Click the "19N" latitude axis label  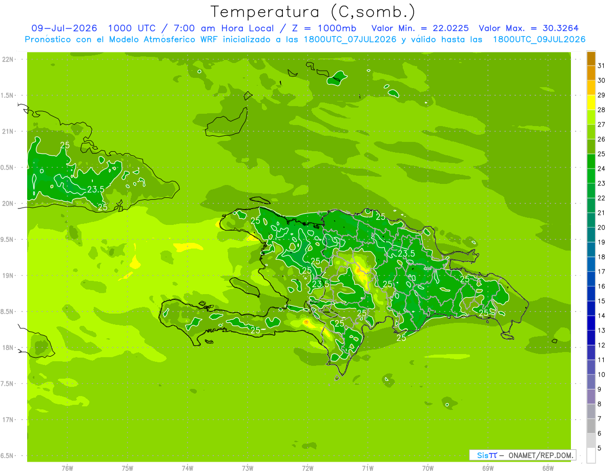(8, 276)
